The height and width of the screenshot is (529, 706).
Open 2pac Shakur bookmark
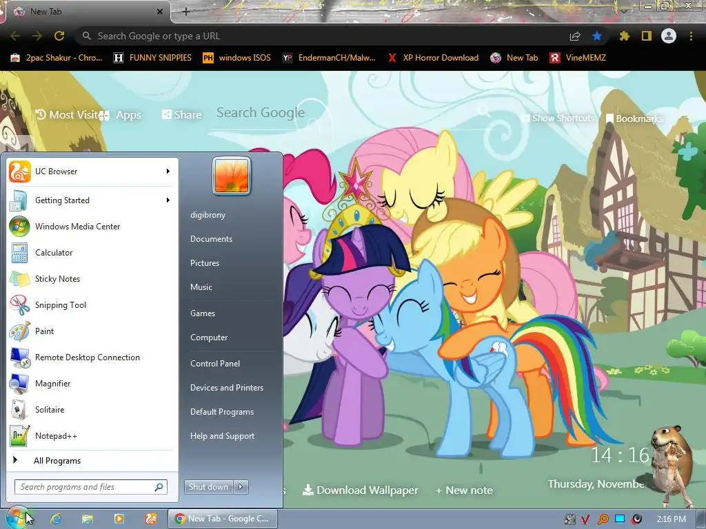pos(57,58)
